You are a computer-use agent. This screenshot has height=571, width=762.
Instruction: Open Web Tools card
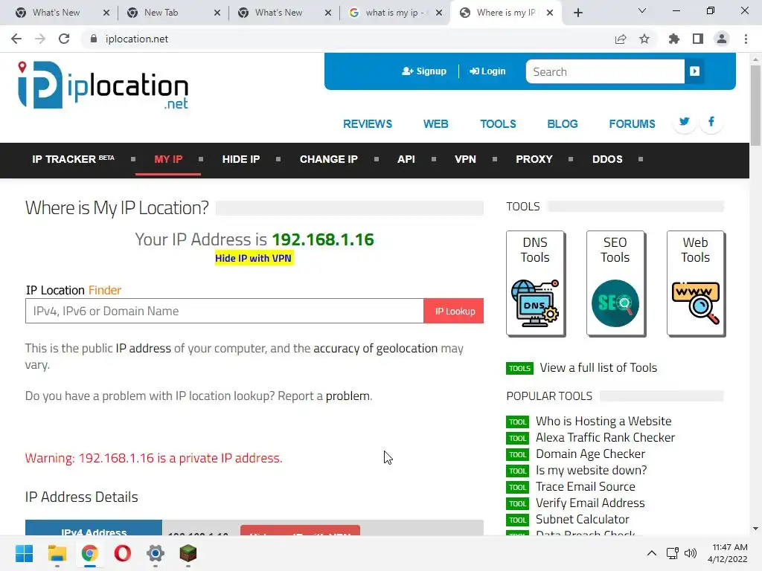(x=696, y=283)
